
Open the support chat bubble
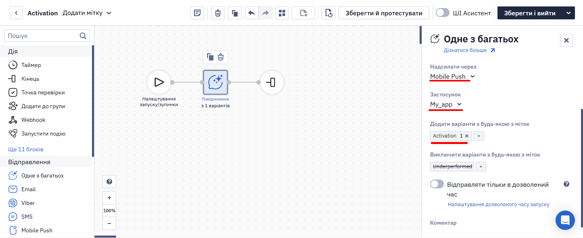pos(565,220)
